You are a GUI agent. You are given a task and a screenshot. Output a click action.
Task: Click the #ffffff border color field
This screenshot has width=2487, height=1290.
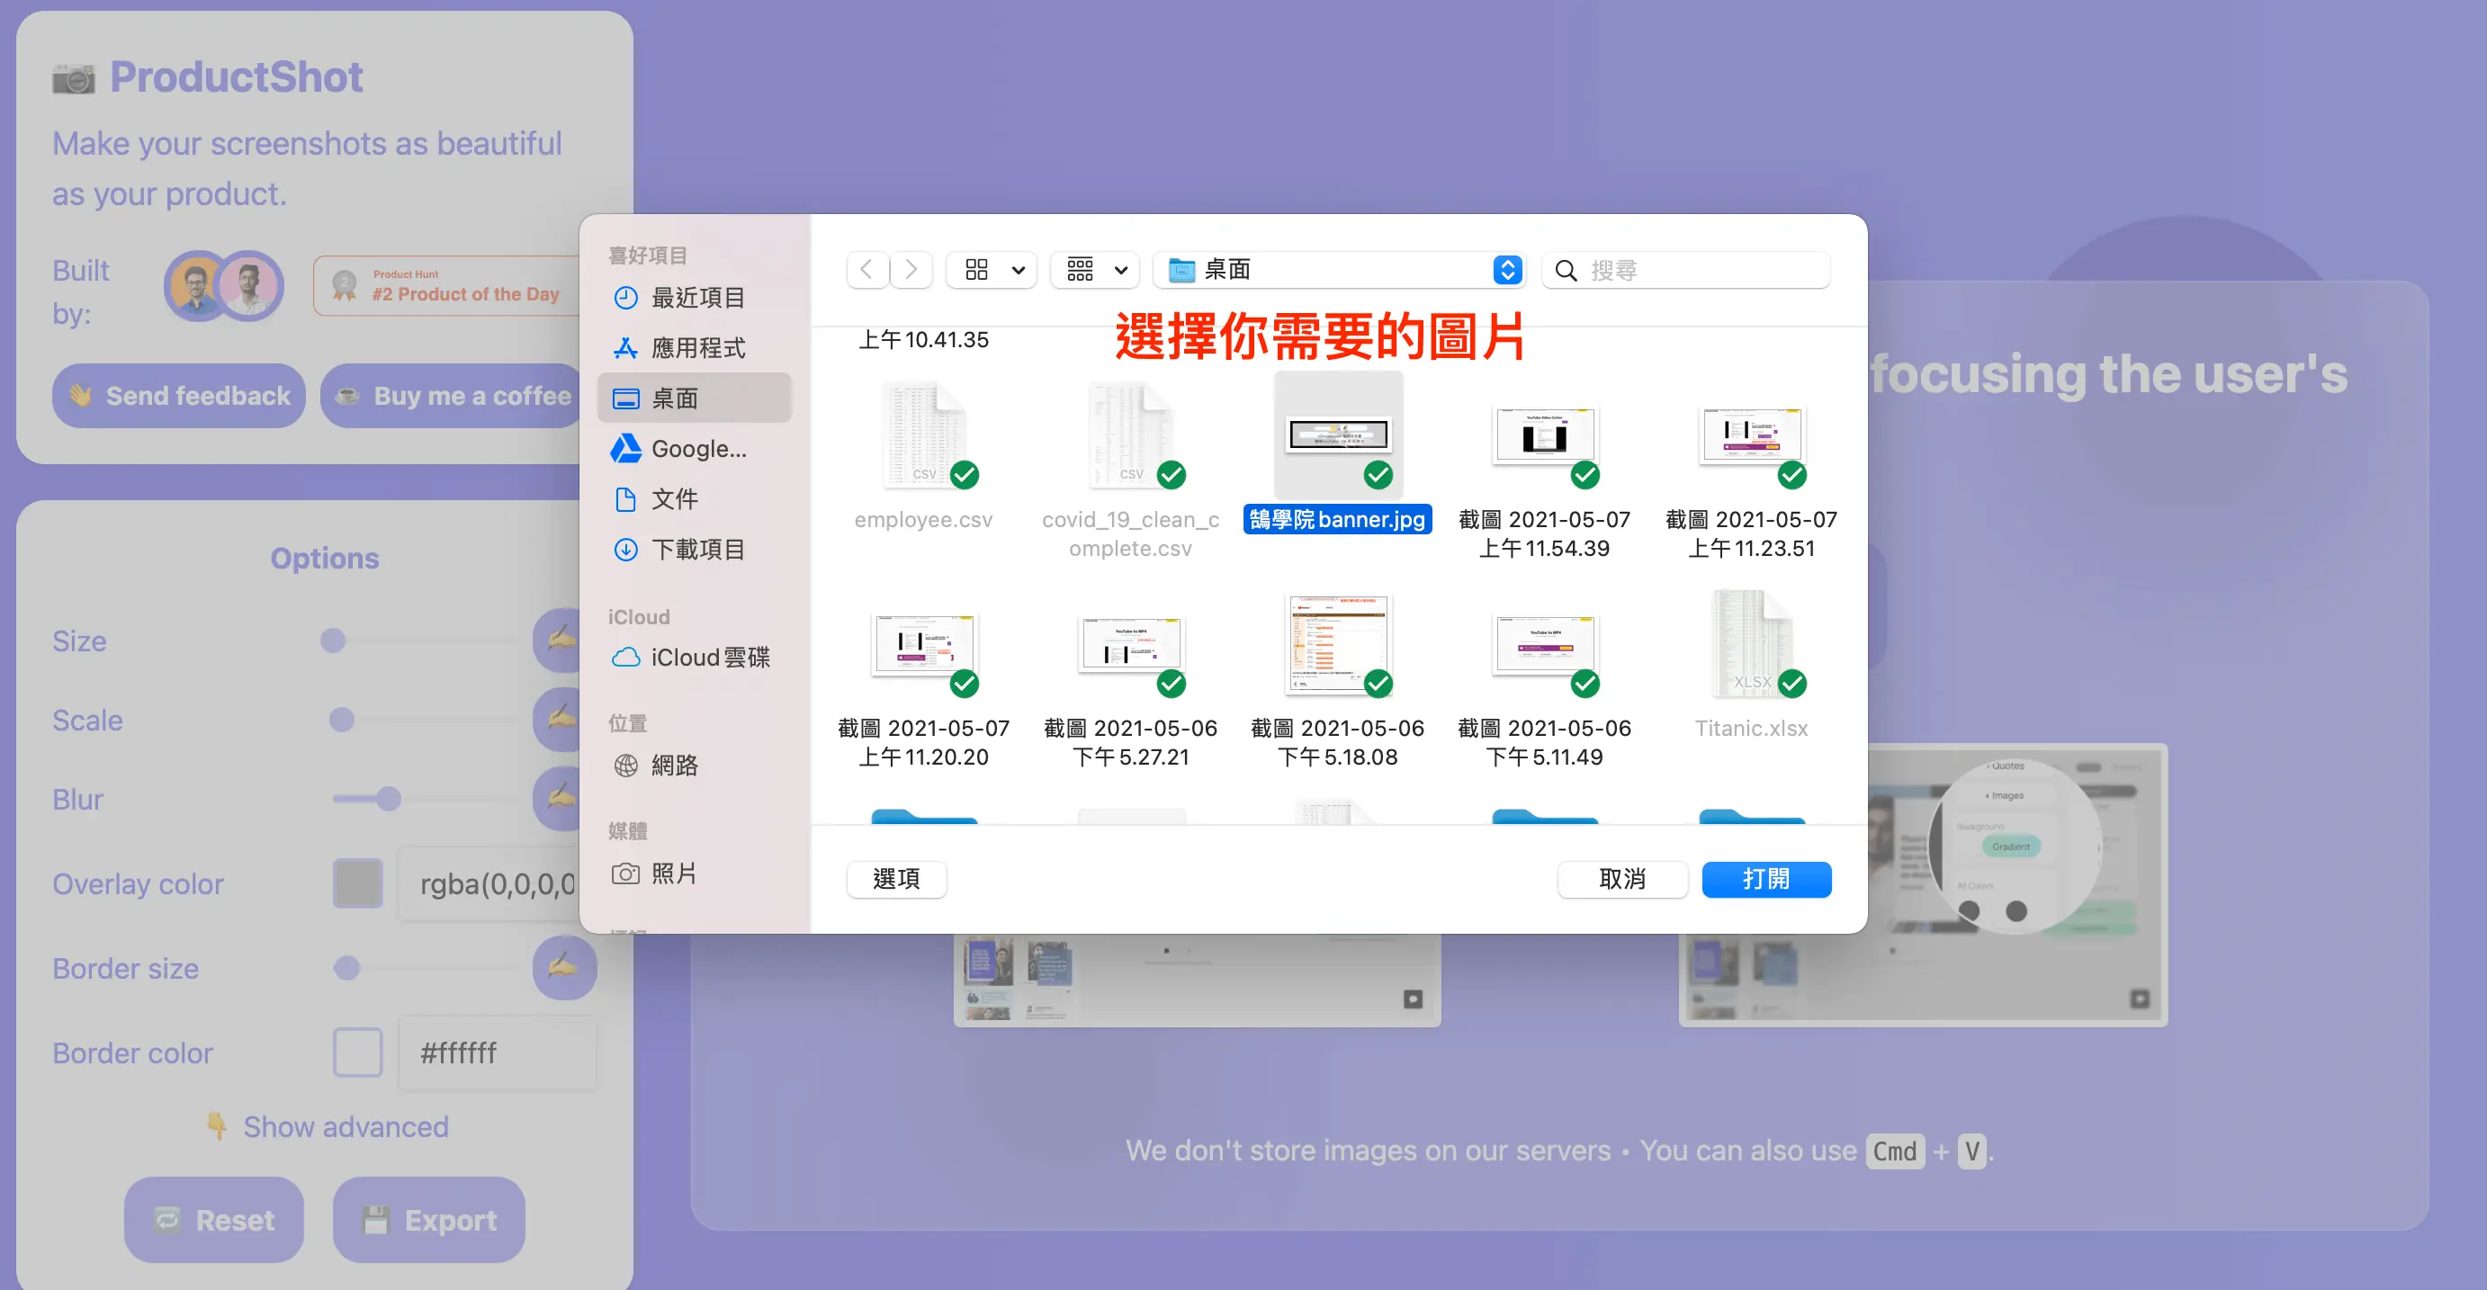[x=498, y=1053]
